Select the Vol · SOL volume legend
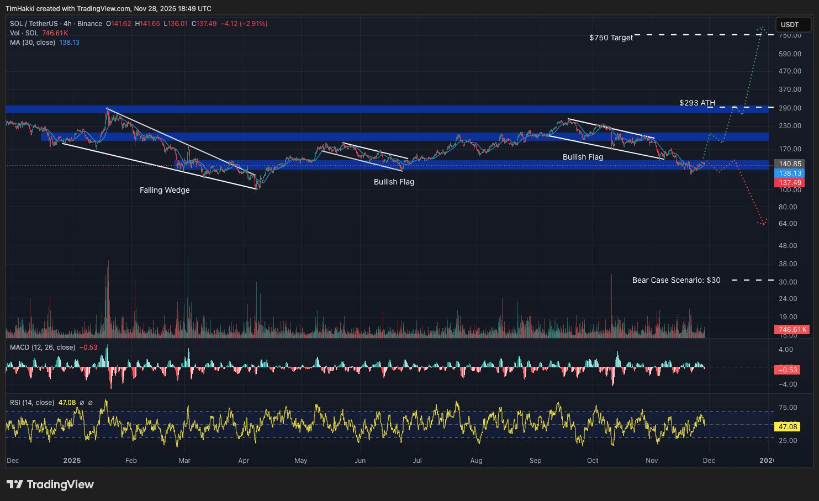The image size is (819, 501). tap(24, 33)
